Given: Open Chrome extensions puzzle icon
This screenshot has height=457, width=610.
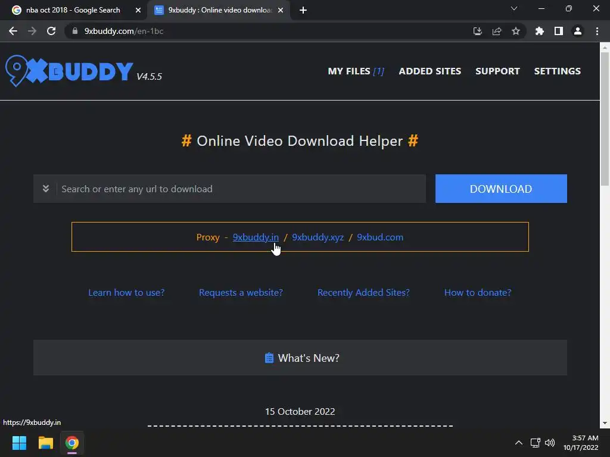Looking at the screenshot, I should (x=539, y=31).
